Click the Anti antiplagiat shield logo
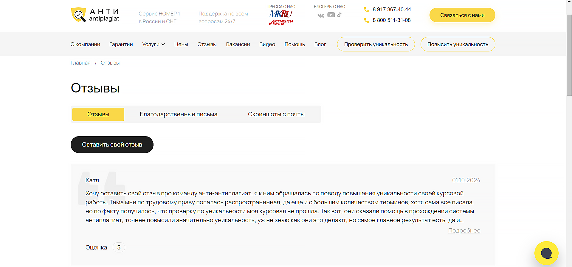Viewport: 572px width, 267px height. click(x=95, y=15)
